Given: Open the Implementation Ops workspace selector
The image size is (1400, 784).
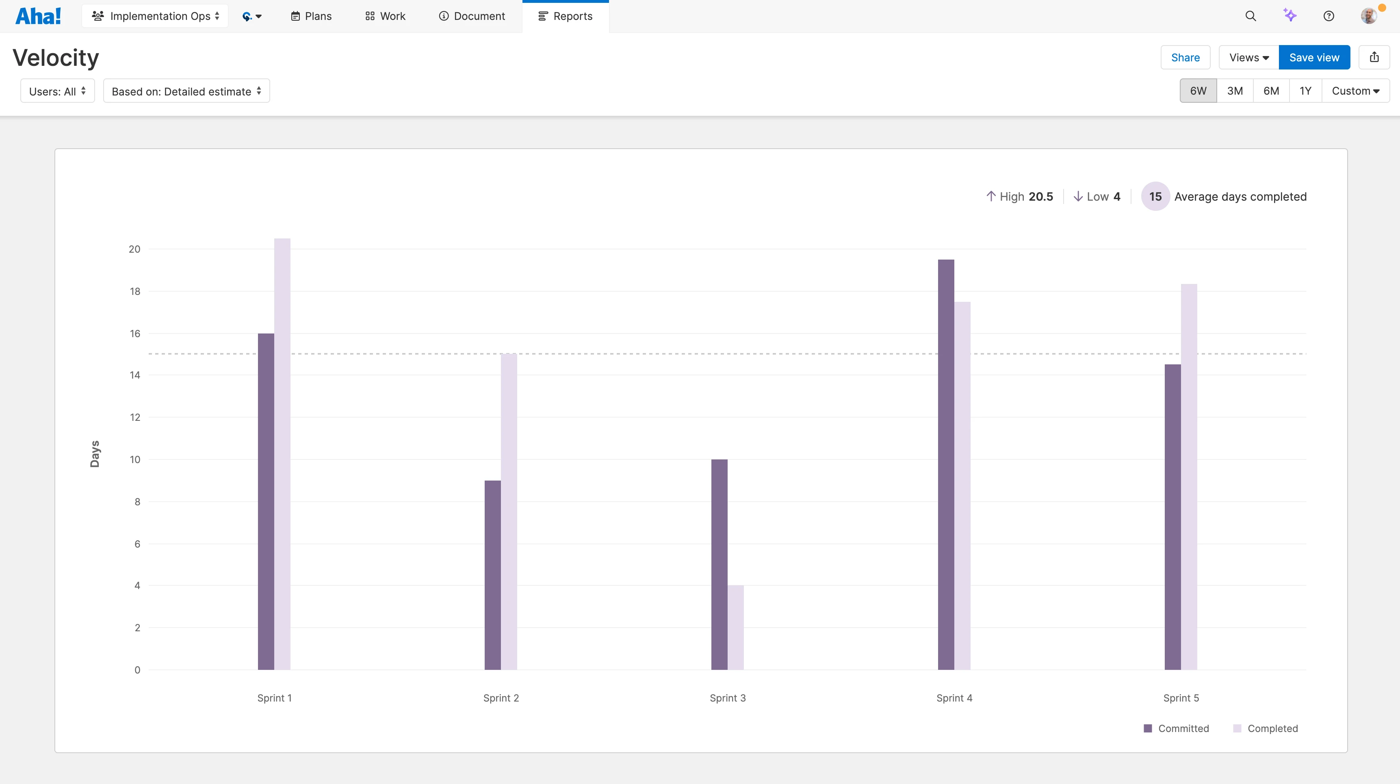Looking at the screenshot, I should [155, 16].
